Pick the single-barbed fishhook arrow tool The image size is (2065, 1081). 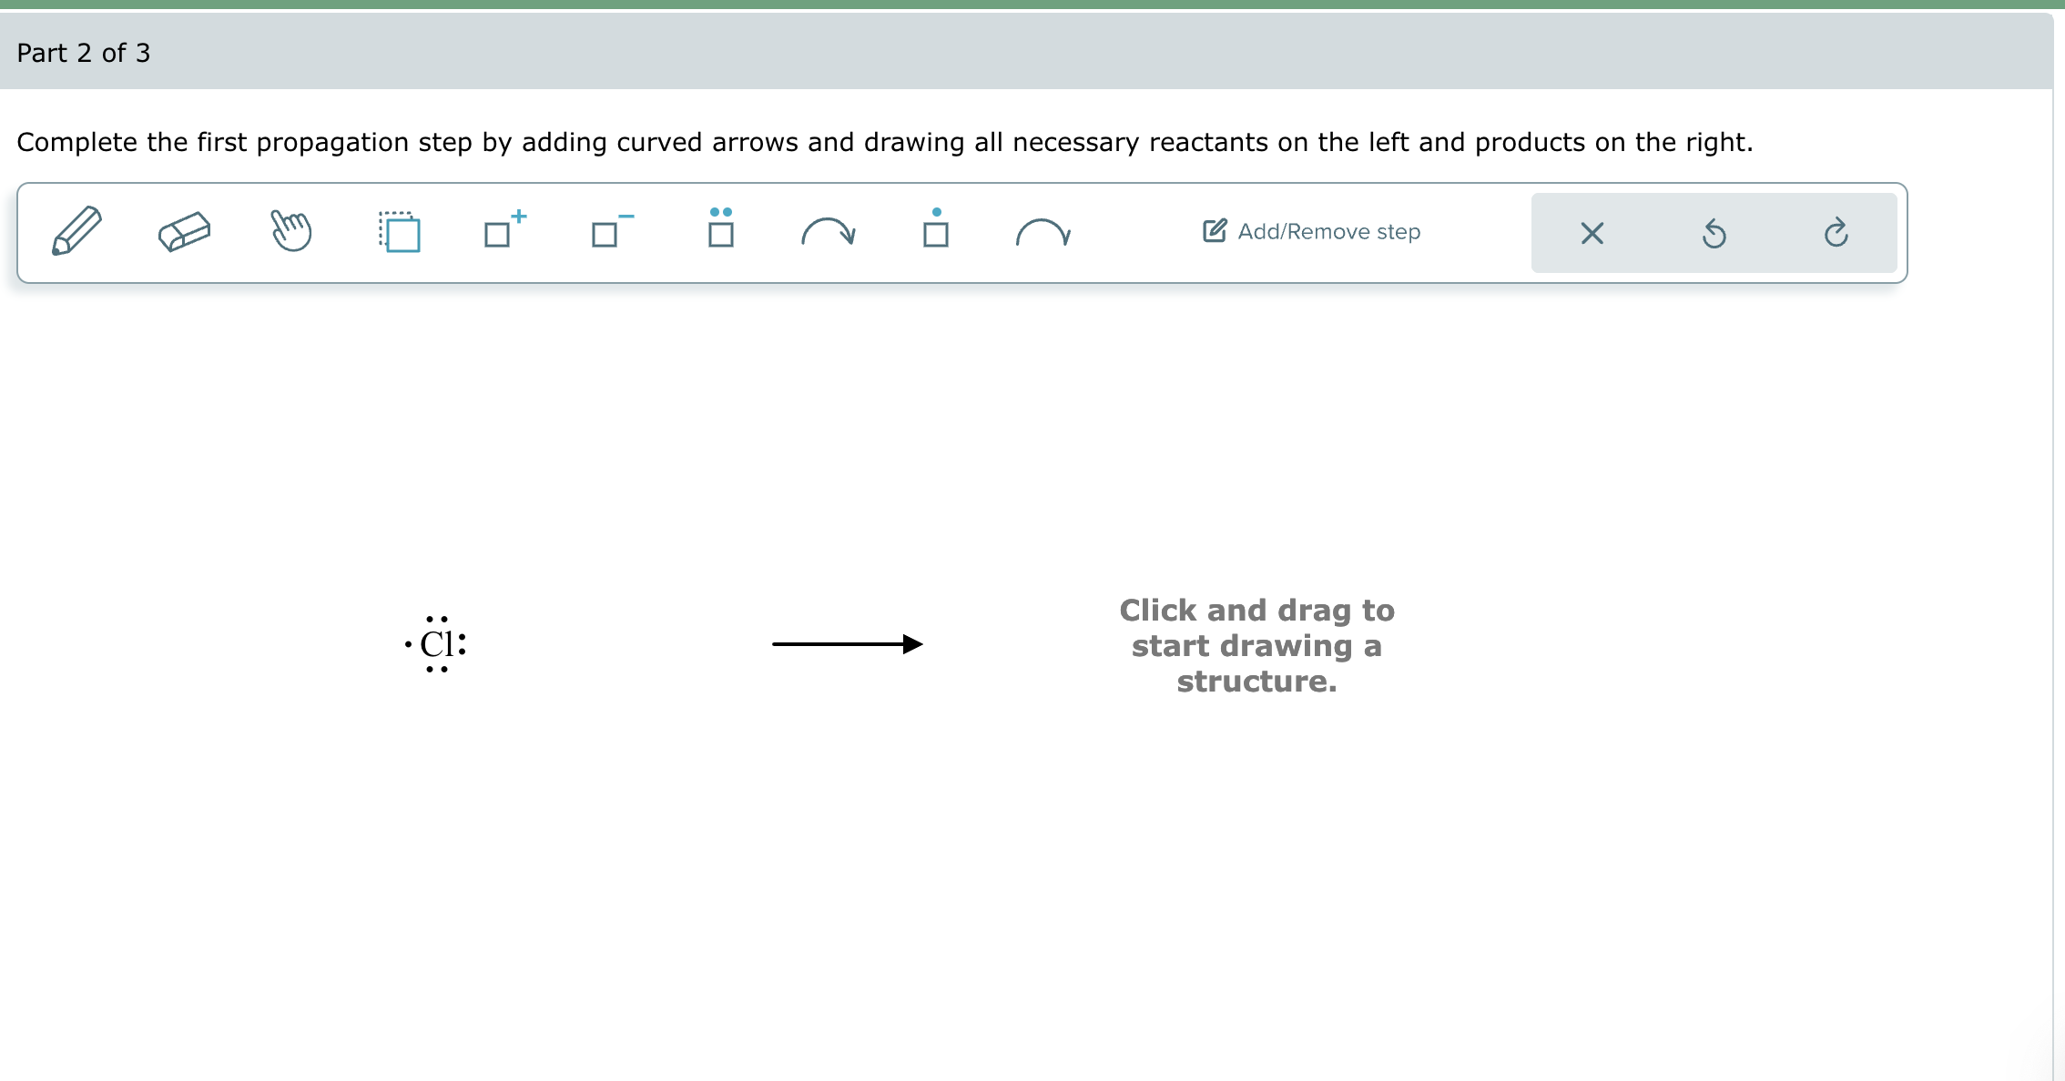[1043, 233]
